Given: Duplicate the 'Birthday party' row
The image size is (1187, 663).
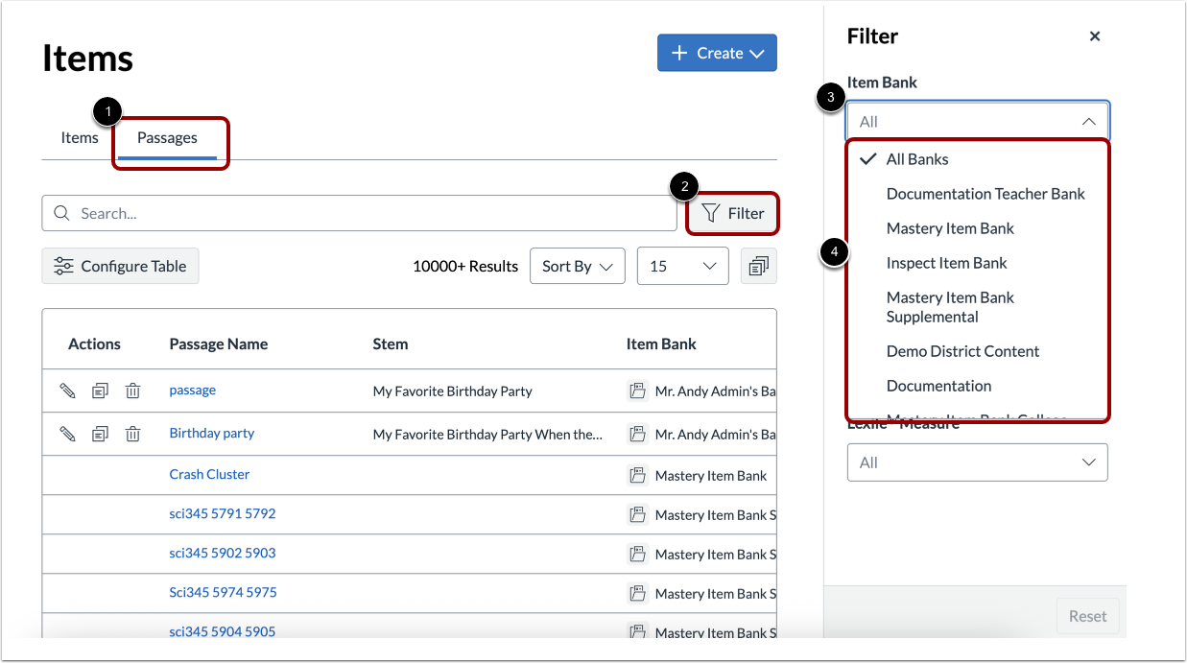Looking at the screenshot, I should coord(100,434).
